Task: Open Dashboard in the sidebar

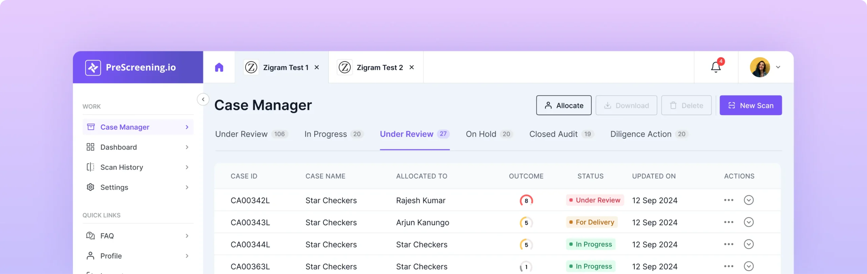Action: (x=138, y=147)
